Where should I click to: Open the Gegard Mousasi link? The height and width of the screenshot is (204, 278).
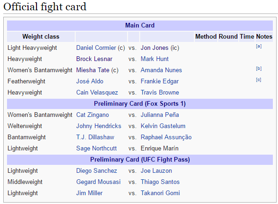[99, 182]
